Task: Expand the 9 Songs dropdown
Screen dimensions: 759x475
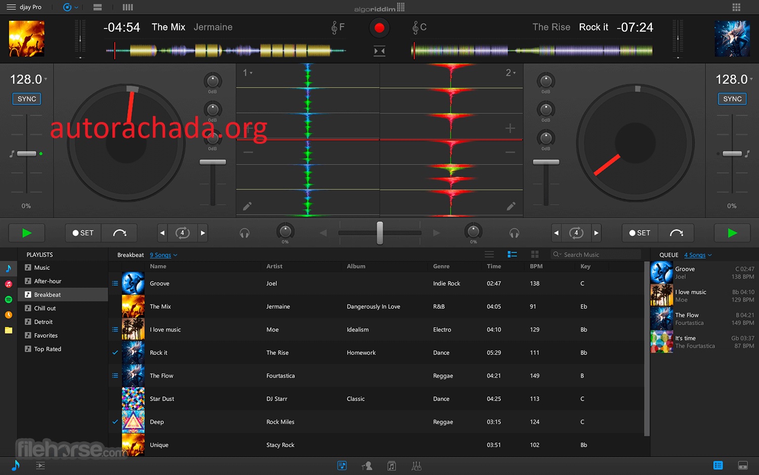Action: coord(163,255)
